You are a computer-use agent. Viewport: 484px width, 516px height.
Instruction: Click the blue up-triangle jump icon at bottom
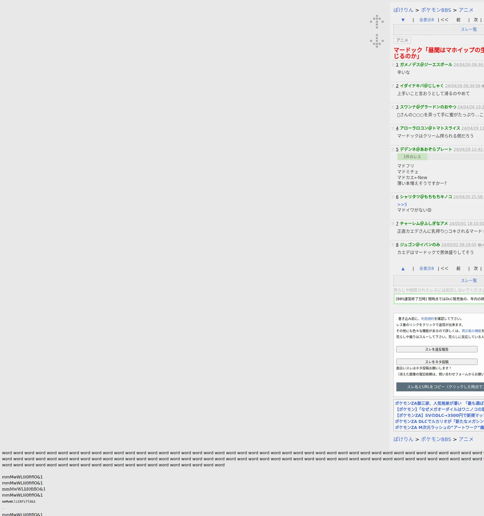pyautogui.click(x=403, y=269)
